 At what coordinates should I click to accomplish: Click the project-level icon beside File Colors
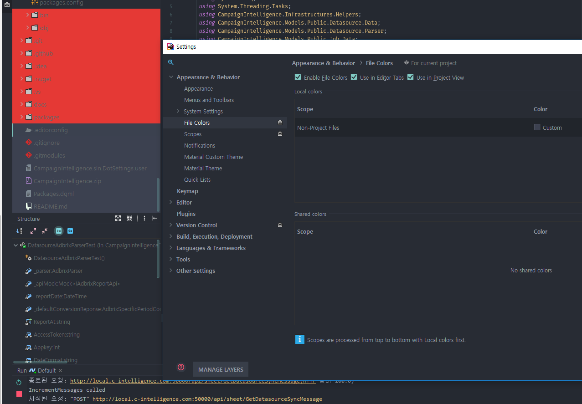pyautogui.click(x=280, y=123)
